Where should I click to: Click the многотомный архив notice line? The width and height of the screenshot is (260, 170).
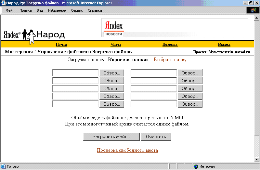click(127, 124)
